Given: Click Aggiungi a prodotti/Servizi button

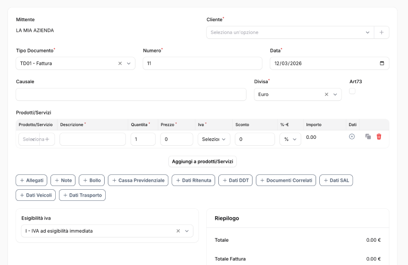Looking at the screenshot, I should click(202, 161).
